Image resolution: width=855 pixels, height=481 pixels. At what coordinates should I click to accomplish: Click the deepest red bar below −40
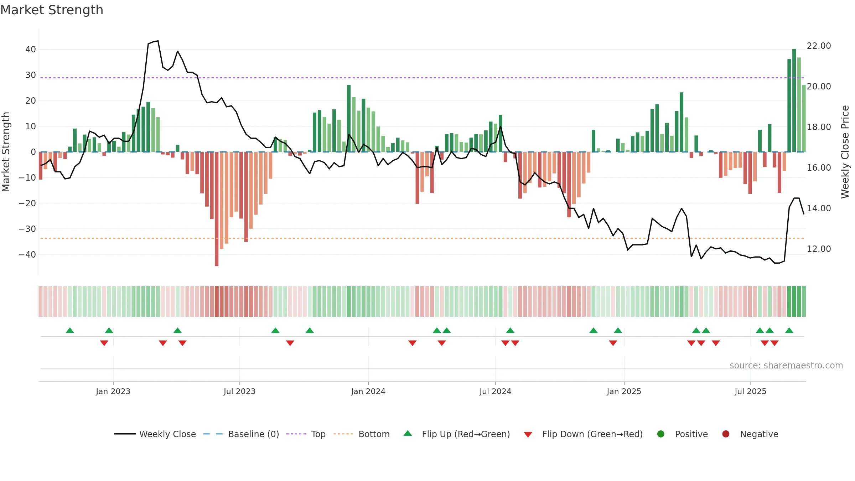[217, 209]
